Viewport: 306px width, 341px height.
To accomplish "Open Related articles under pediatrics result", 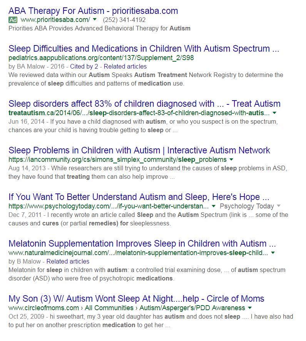I will point(125,66).
